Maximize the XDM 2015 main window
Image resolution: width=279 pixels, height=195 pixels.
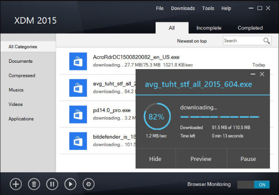[259, 8]
